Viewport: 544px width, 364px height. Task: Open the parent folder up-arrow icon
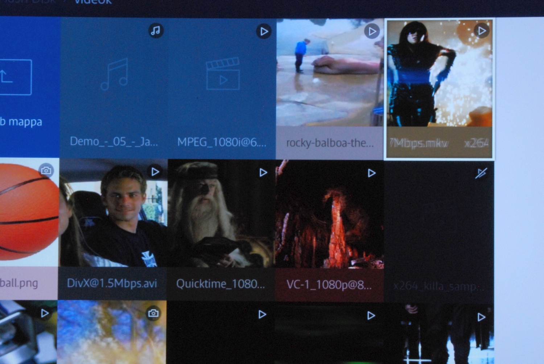(x=15, y=77)
